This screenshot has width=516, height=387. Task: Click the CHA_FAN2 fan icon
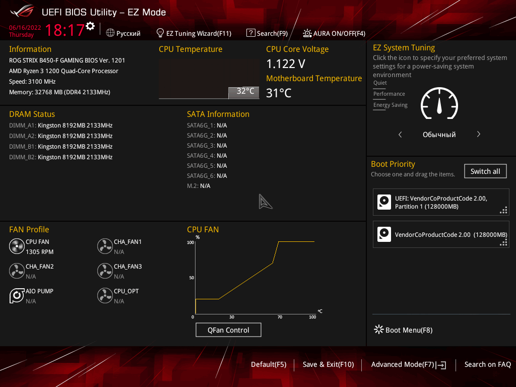point(17,271)
